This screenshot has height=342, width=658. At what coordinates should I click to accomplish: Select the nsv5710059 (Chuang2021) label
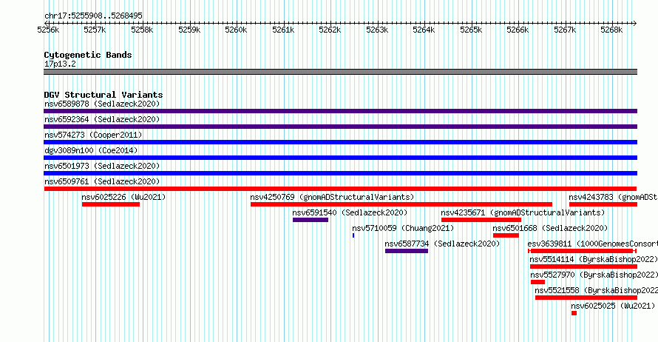[403, 228]
